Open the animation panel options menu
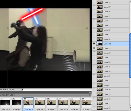Image resolution: width=131 pixels, height=111 pixels. [89, 95]
